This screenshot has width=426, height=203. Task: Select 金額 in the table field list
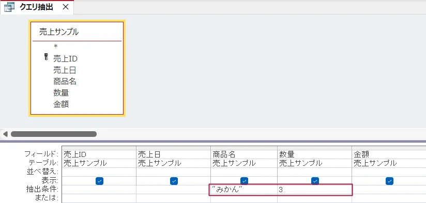pos(61,104)
